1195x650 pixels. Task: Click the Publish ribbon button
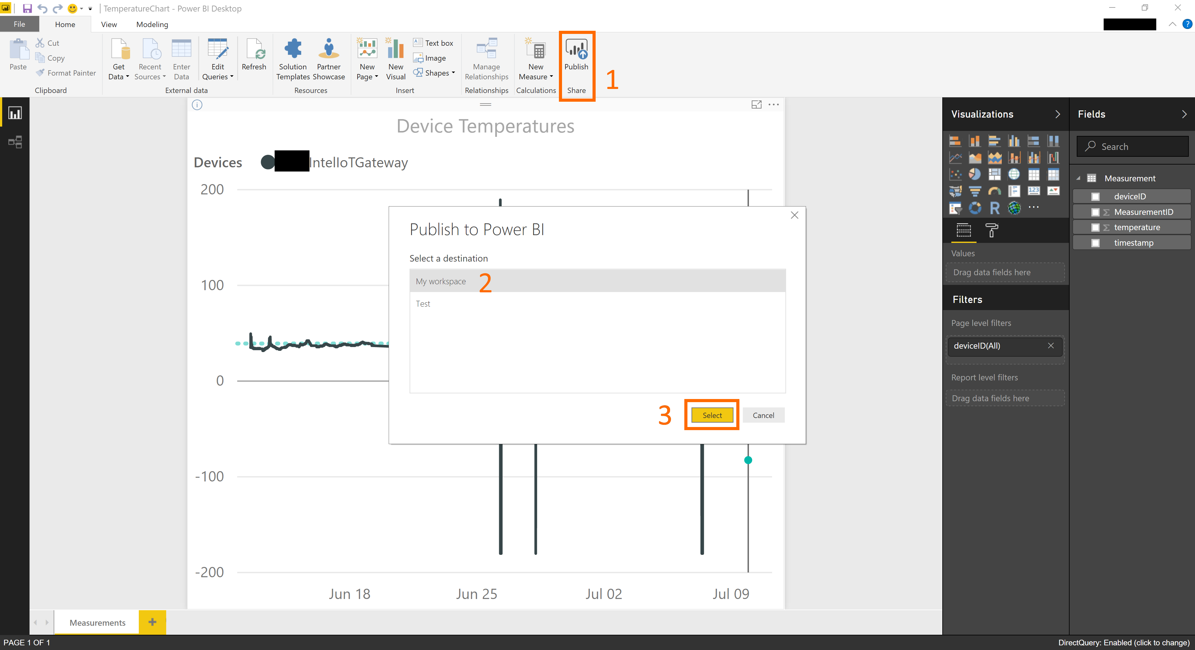coord(576,55)
